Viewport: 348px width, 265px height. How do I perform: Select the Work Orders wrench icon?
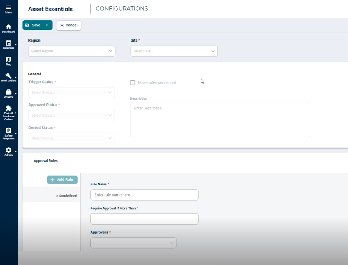(8, 76)
